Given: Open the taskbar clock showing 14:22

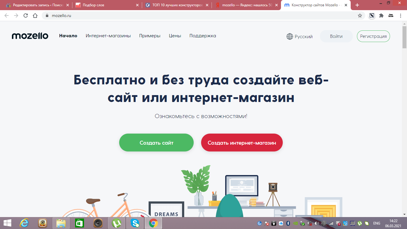Looking at the screenshot, I should 394,223.
